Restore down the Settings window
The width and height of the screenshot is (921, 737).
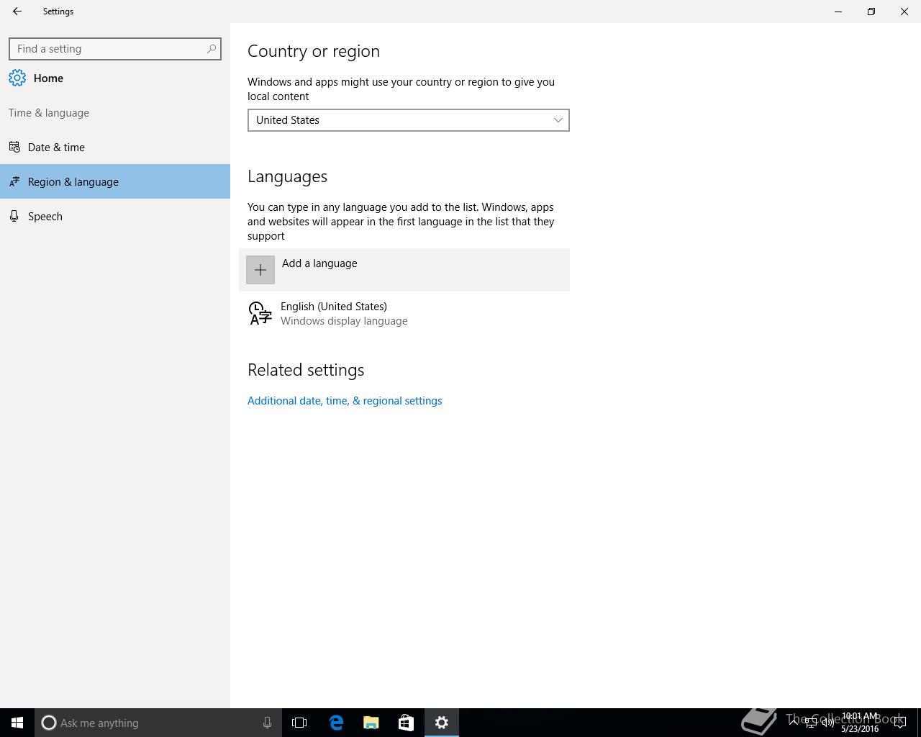click(871, 12)
